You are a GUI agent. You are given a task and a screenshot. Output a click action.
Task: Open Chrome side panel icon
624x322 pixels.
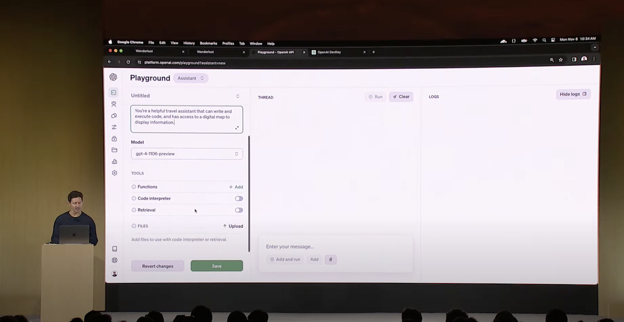[x=574, y=59]
